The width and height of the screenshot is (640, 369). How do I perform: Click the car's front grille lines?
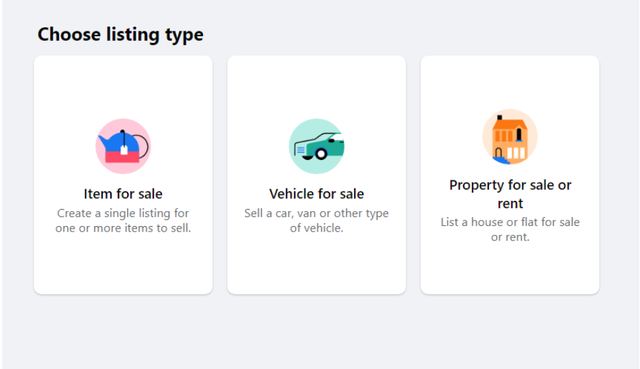tap(301, 150)
